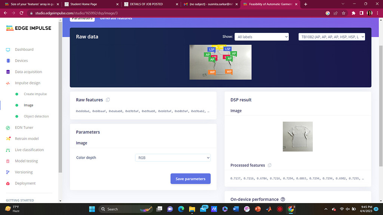Switch to the Parameters tab

pos(82,18)
